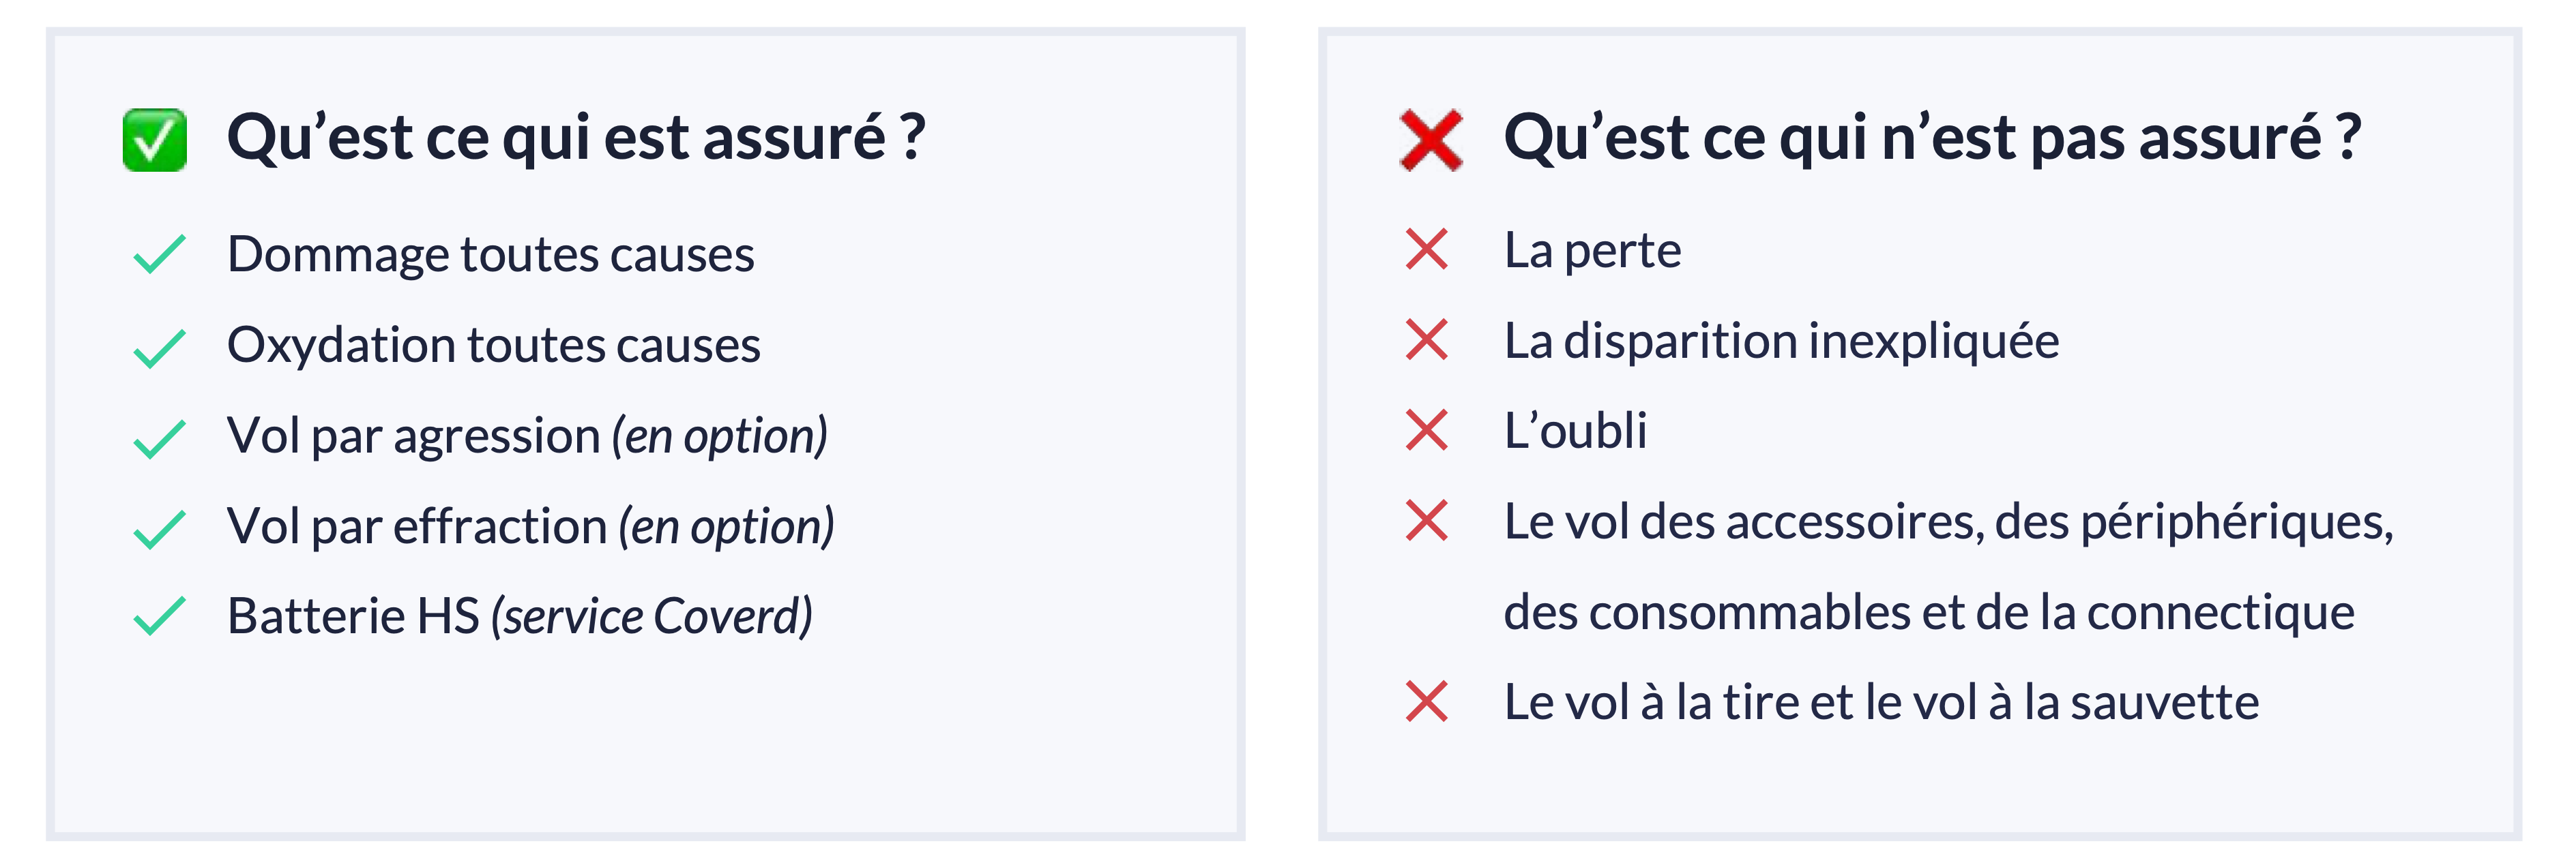
Task: Click the 'Vol par agression (en option)' text
Action: (x=528, y=436)
